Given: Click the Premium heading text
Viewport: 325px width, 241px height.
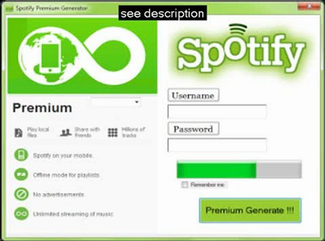Looking at the screenshot, I should (42, 108).
